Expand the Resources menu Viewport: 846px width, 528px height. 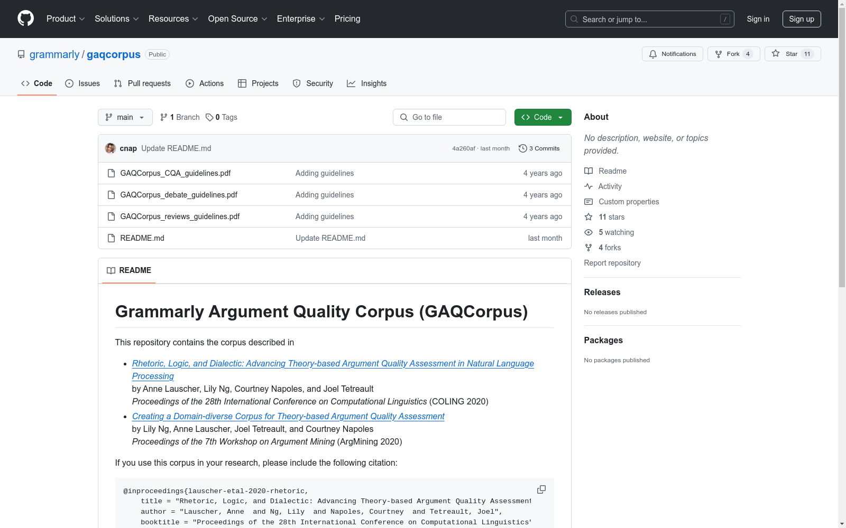pos(173,19)
